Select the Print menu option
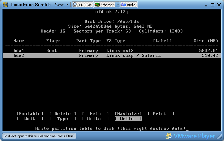 161,114
